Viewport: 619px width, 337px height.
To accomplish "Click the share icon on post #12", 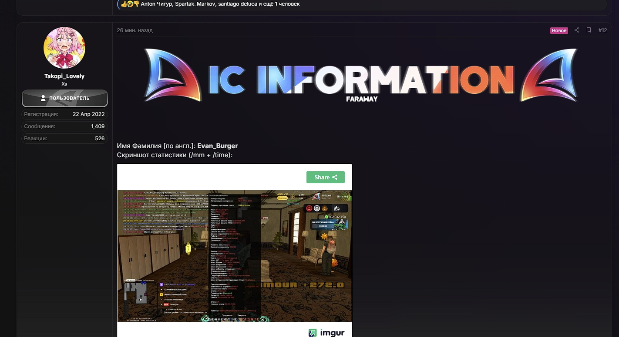I will [577, 30].
